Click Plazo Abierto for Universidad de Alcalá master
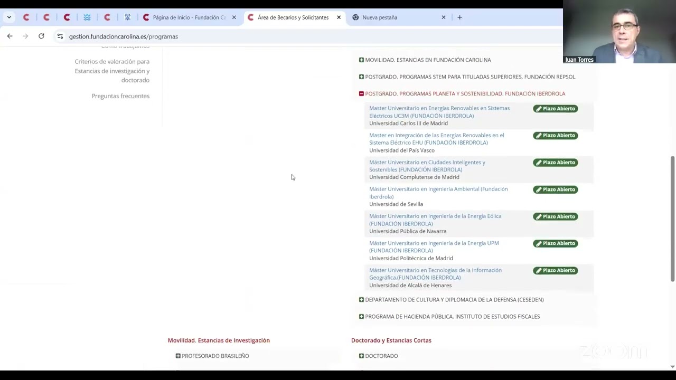This screenshot has height=380, width=676. coord(556,270)
